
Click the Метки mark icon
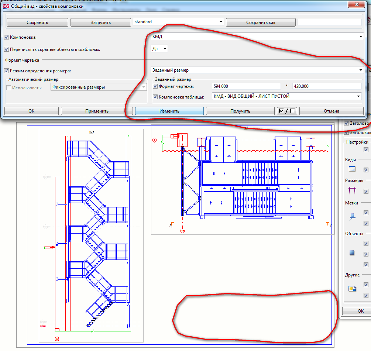[x=352, y=217]
